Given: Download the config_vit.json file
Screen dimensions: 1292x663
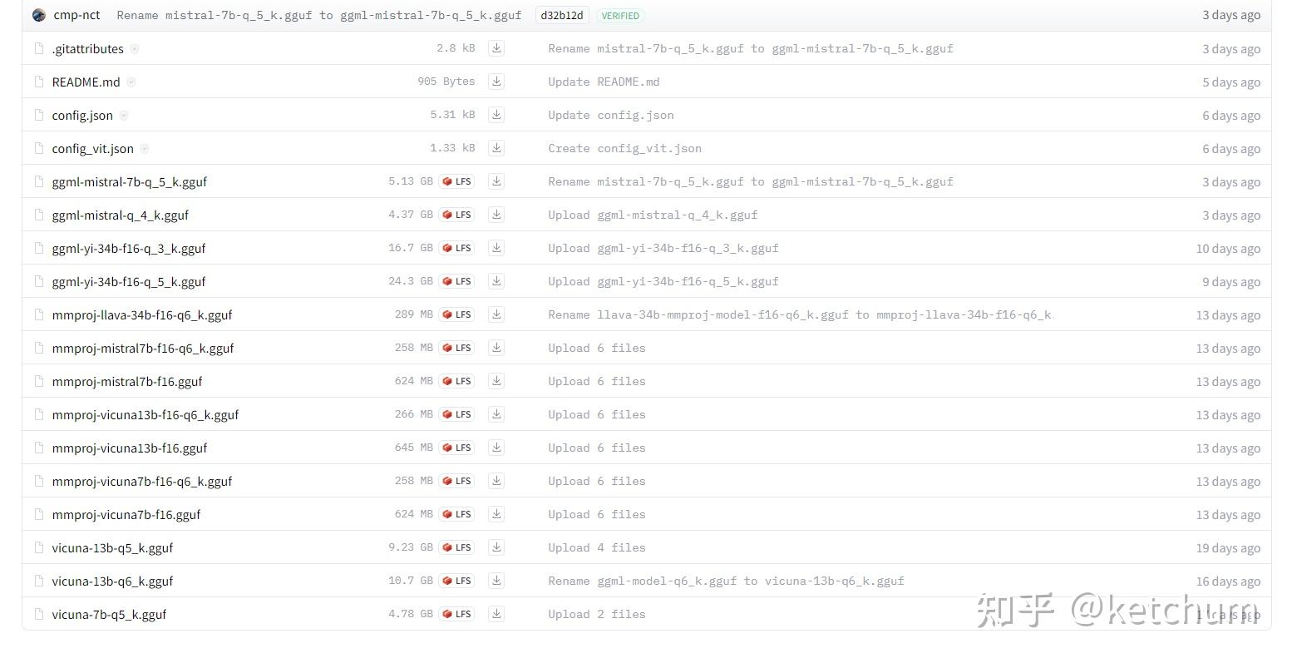Looking at the screenshot, I should click(496, 147).
